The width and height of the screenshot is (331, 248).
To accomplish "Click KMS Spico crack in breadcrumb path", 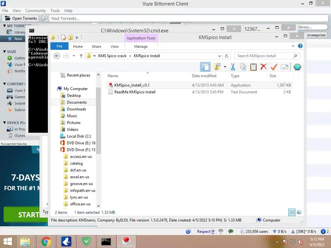I will click(112, 56).
